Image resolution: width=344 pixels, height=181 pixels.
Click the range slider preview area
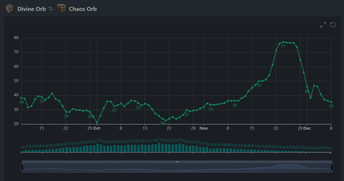177,168
